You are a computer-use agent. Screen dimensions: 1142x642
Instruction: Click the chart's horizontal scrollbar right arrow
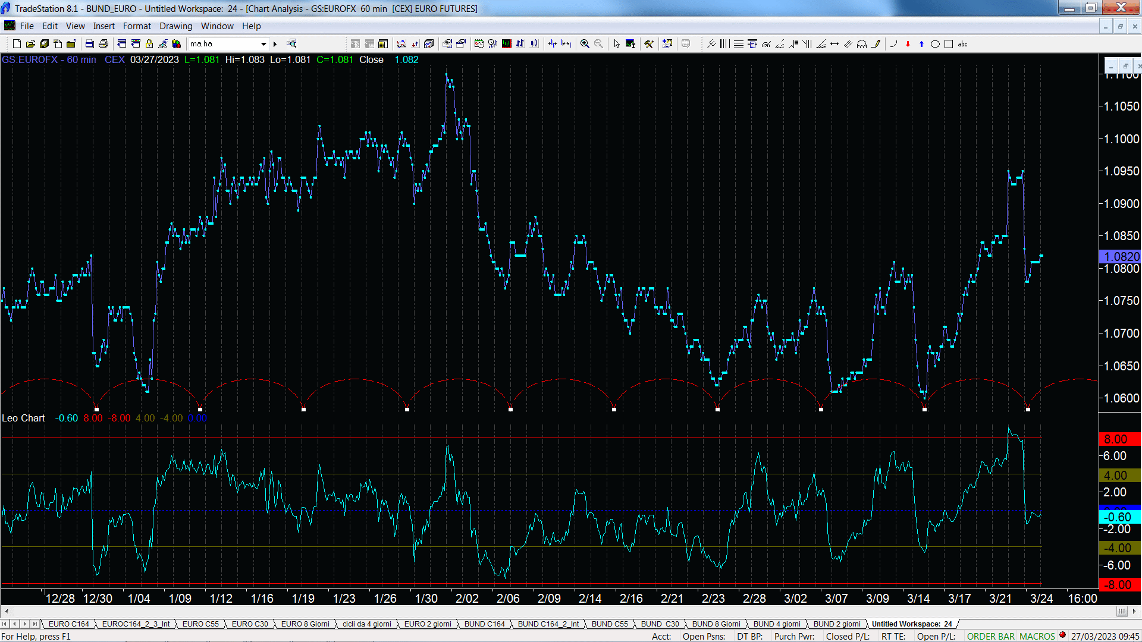pyautogui.click(x=1134, y=611)
